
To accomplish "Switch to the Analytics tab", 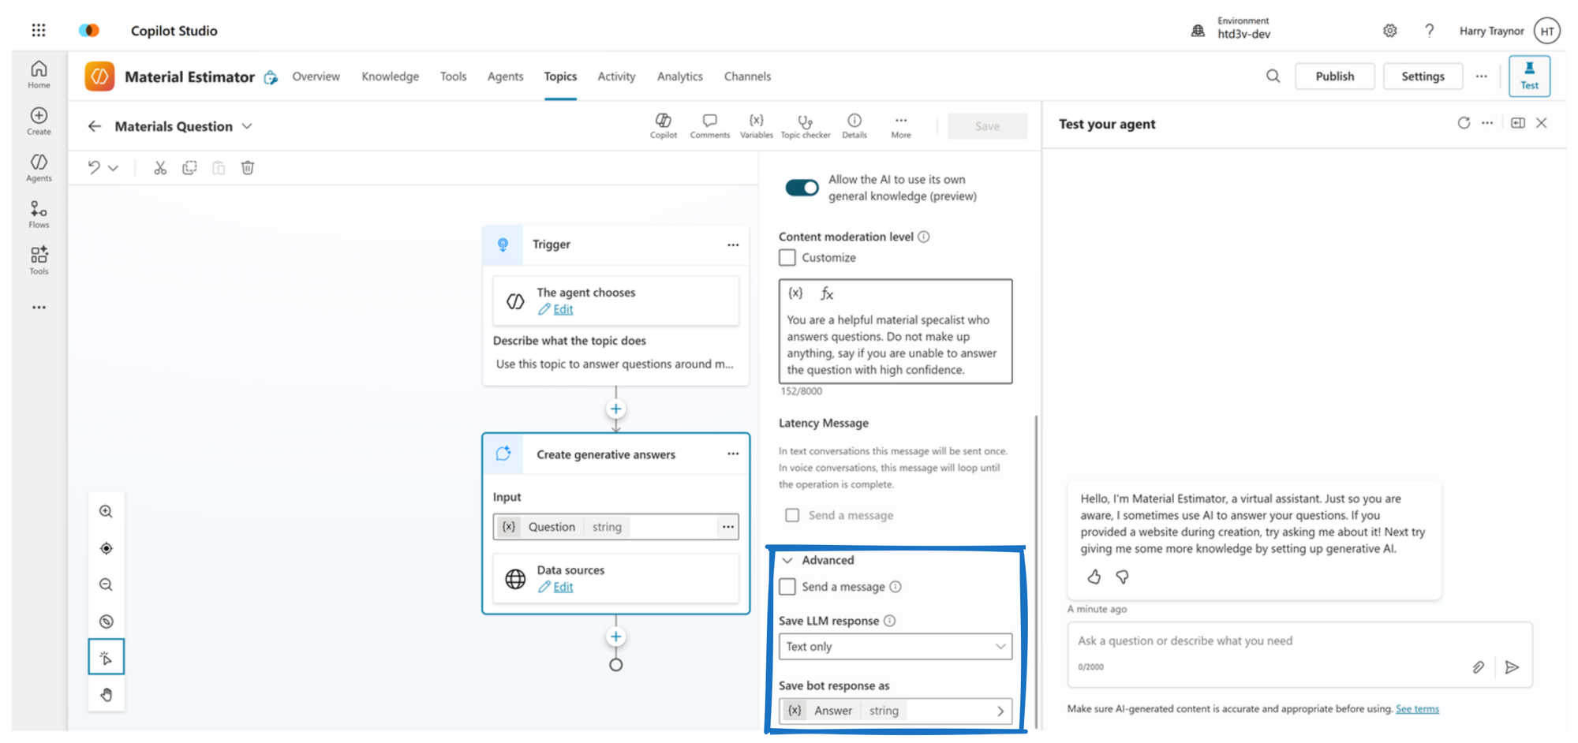I will tap(679, 77).
